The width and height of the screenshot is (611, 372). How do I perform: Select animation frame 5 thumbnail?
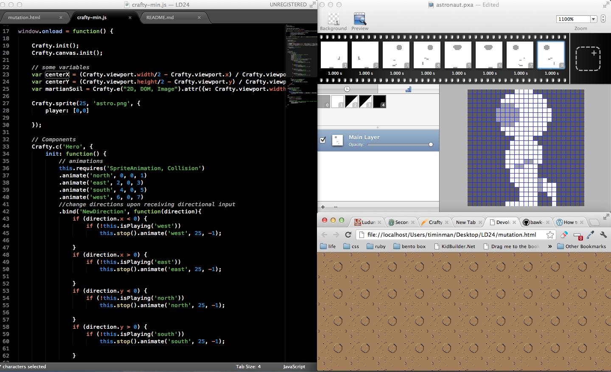click(x=458, y=55)
